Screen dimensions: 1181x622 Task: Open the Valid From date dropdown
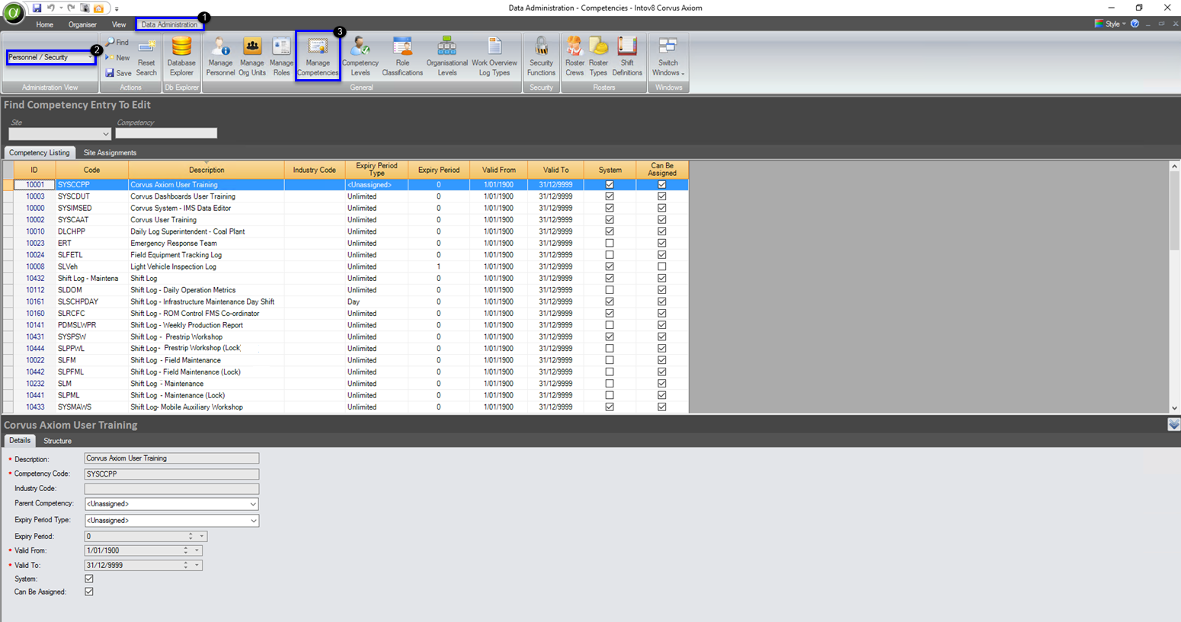pos(197,550)
